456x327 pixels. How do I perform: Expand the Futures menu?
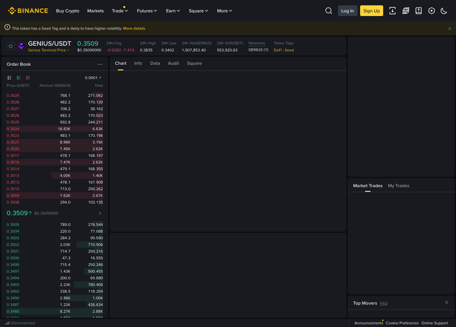(147, 11)
